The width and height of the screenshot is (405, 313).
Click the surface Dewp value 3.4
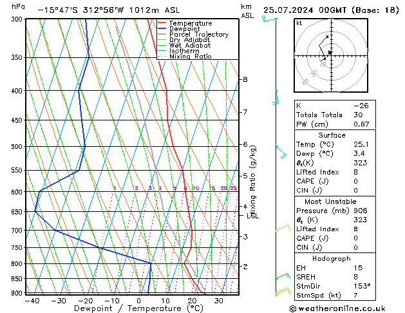[359, 154]
